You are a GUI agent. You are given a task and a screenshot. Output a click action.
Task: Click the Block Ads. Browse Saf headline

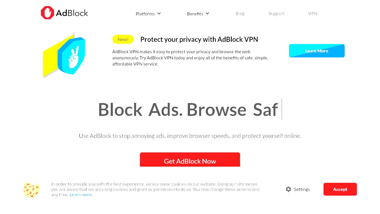coord(188,110)
